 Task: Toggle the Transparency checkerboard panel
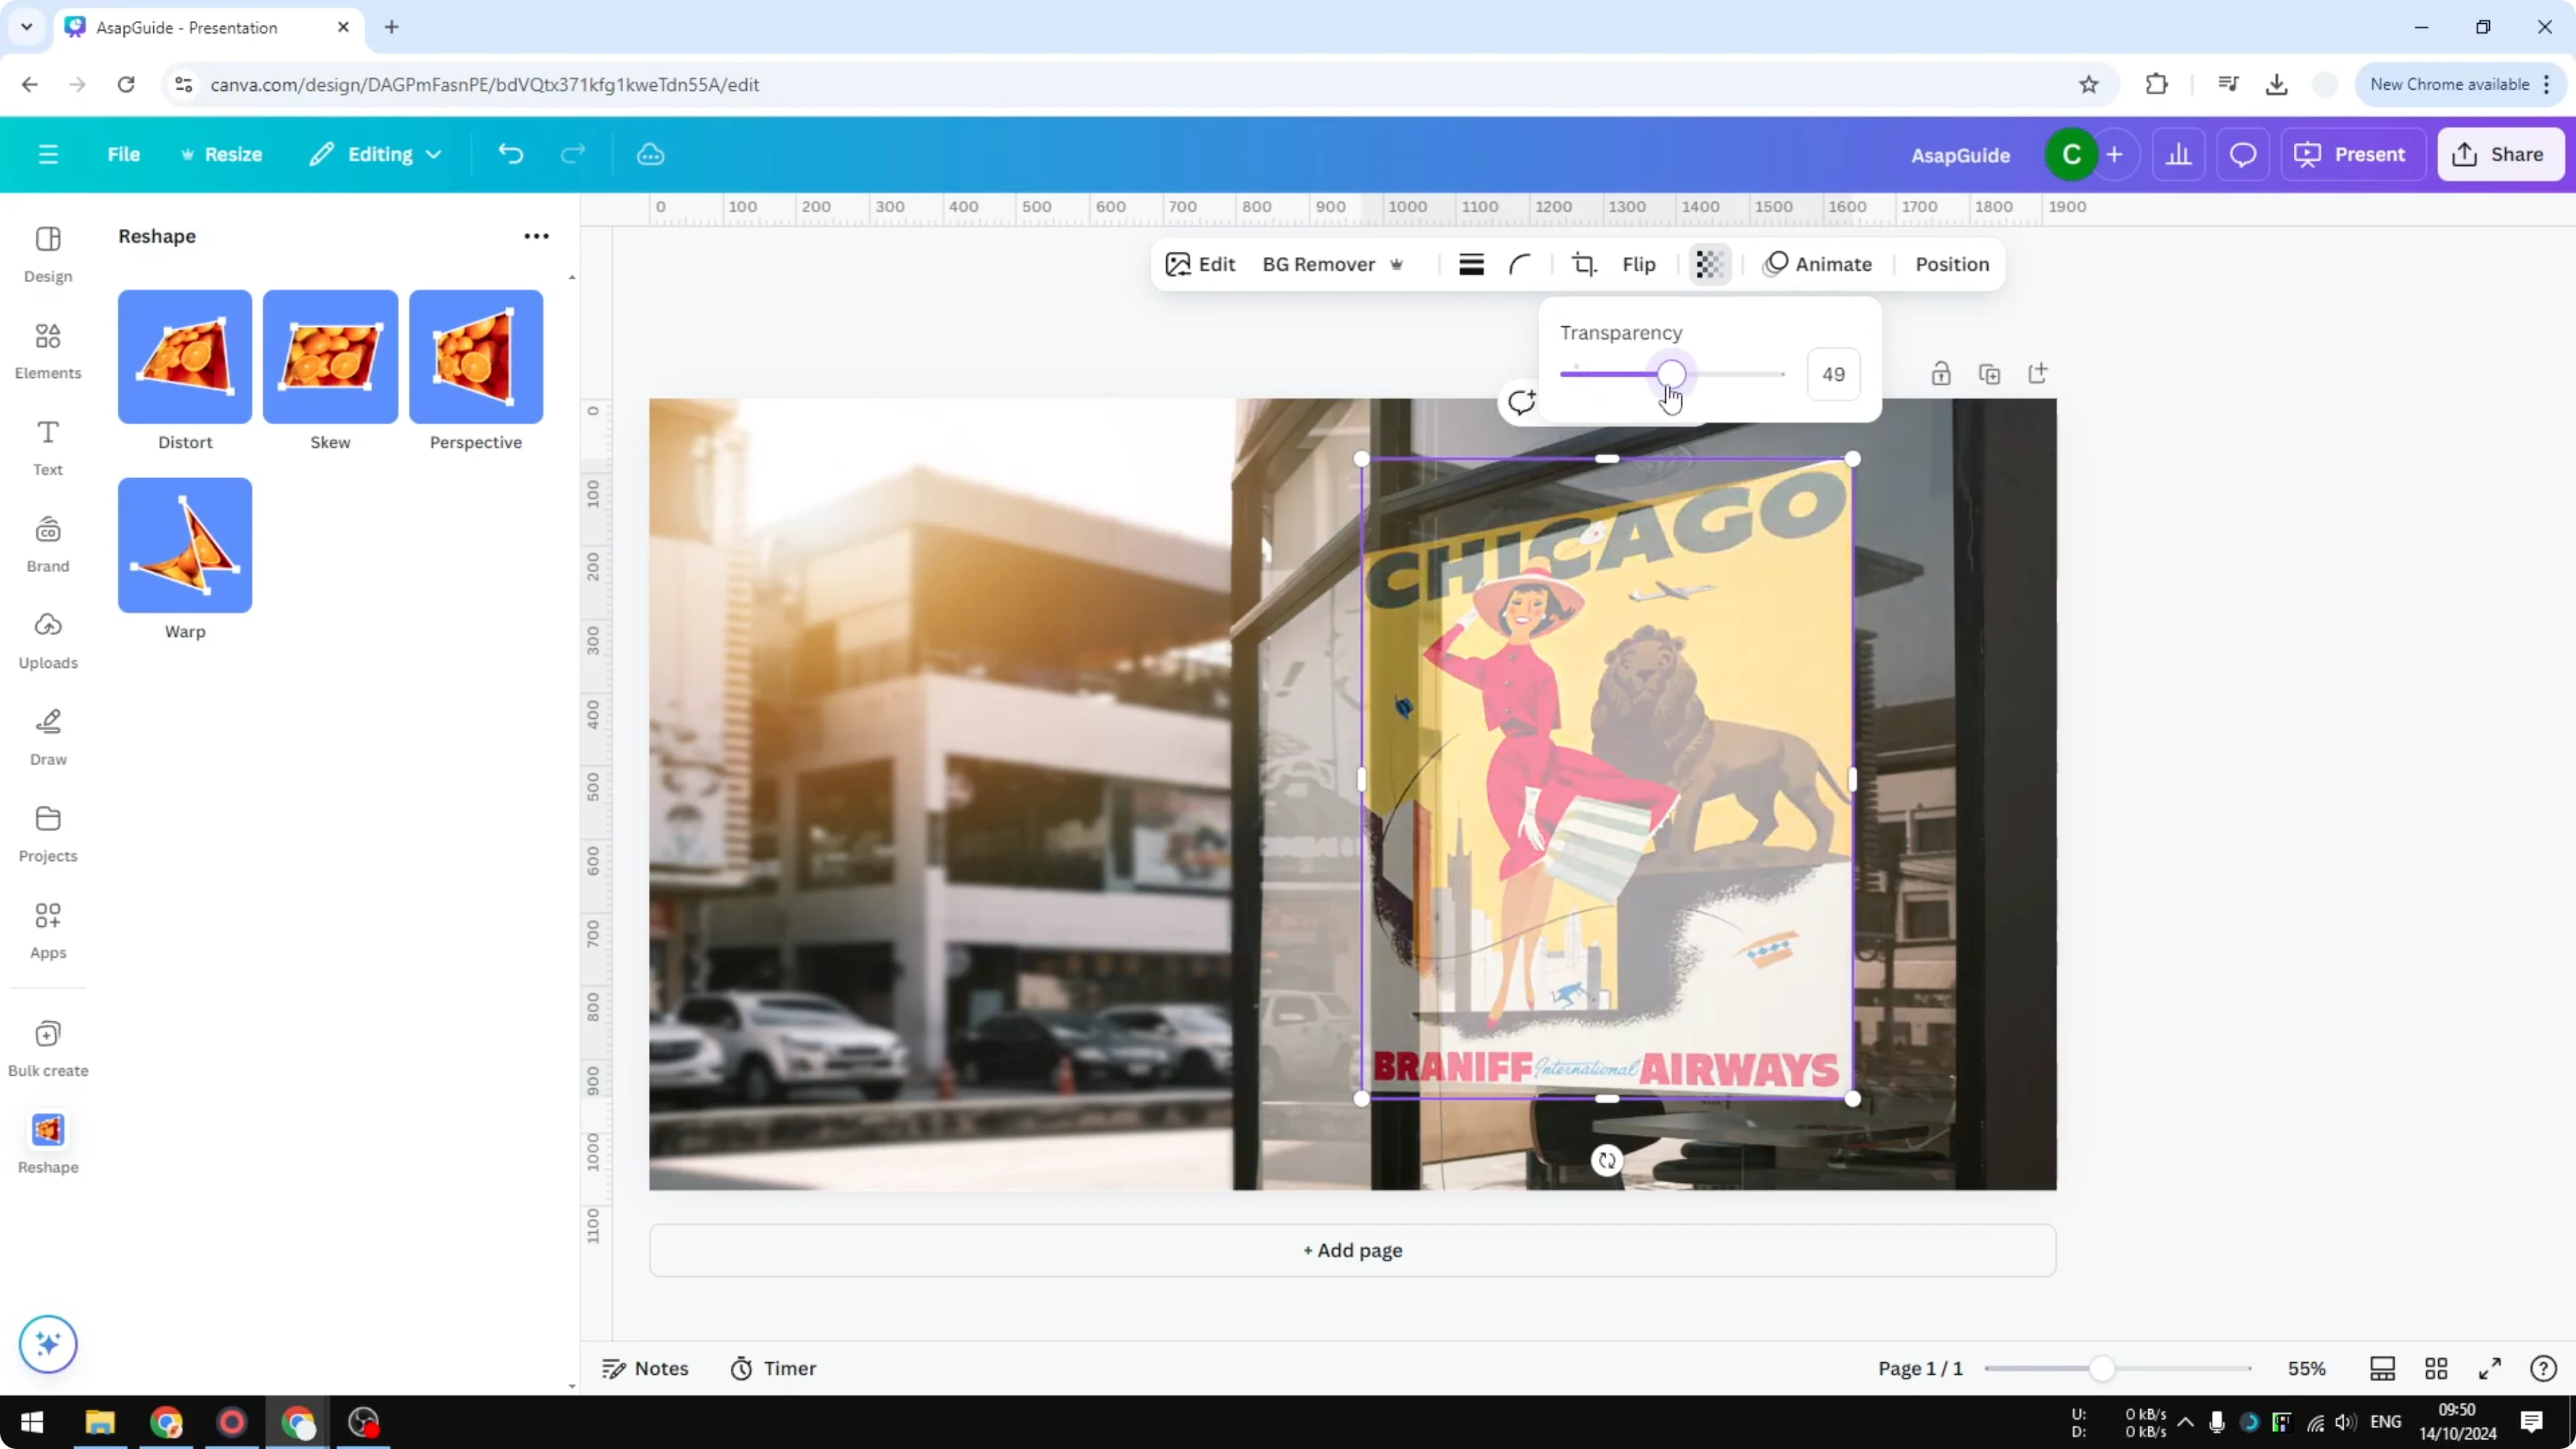click(1709, 264)
